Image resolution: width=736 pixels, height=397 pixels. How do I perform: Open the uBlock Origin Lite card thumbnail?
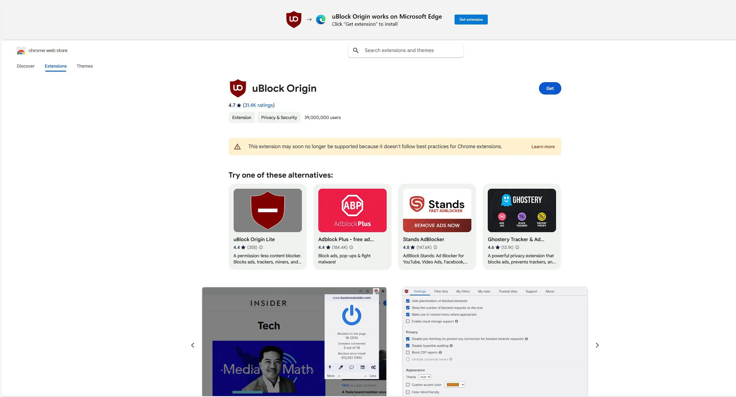(268, 210)
